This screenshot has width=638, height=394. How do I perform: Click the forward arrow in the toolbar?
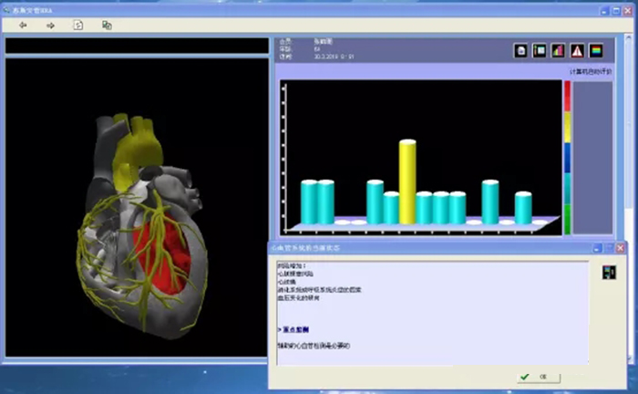click(x=50, y=25)
